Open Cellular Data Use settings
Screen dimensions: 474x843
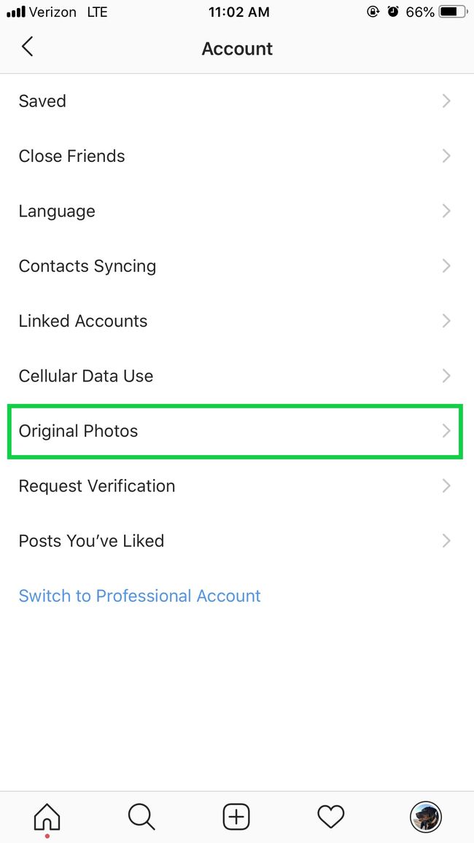tap(85, 376)
